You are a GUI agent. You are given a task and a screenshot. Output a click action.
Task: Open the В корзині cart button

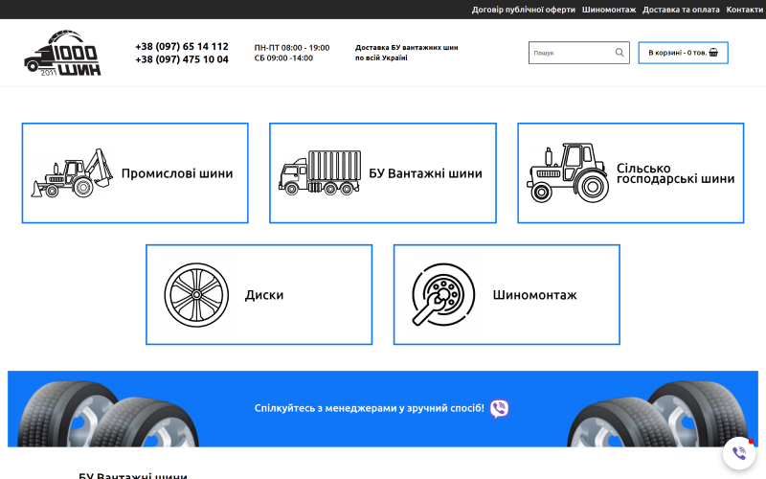click(x=683, y=53)
